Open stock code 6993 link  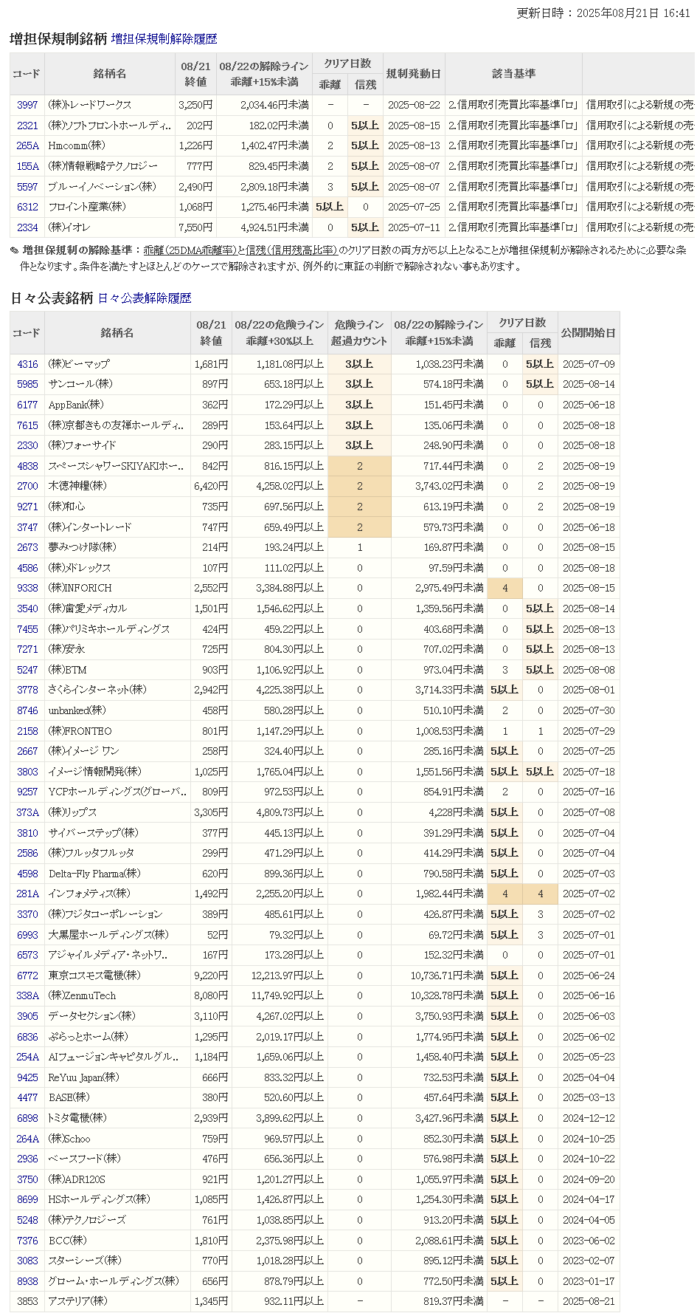pos(27,935)
